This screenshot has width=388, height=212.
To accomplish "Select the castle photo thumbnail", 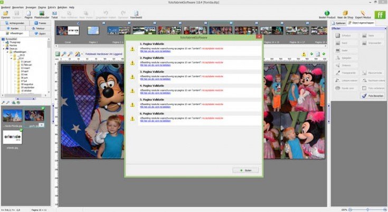I will coord(12,115).
